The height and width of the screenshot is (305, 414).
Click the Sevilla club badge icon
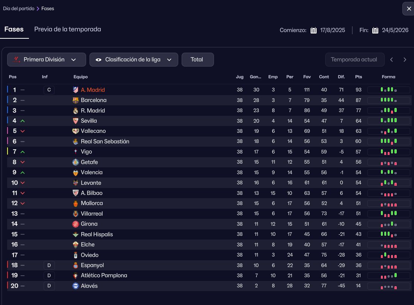click(76, 121)
